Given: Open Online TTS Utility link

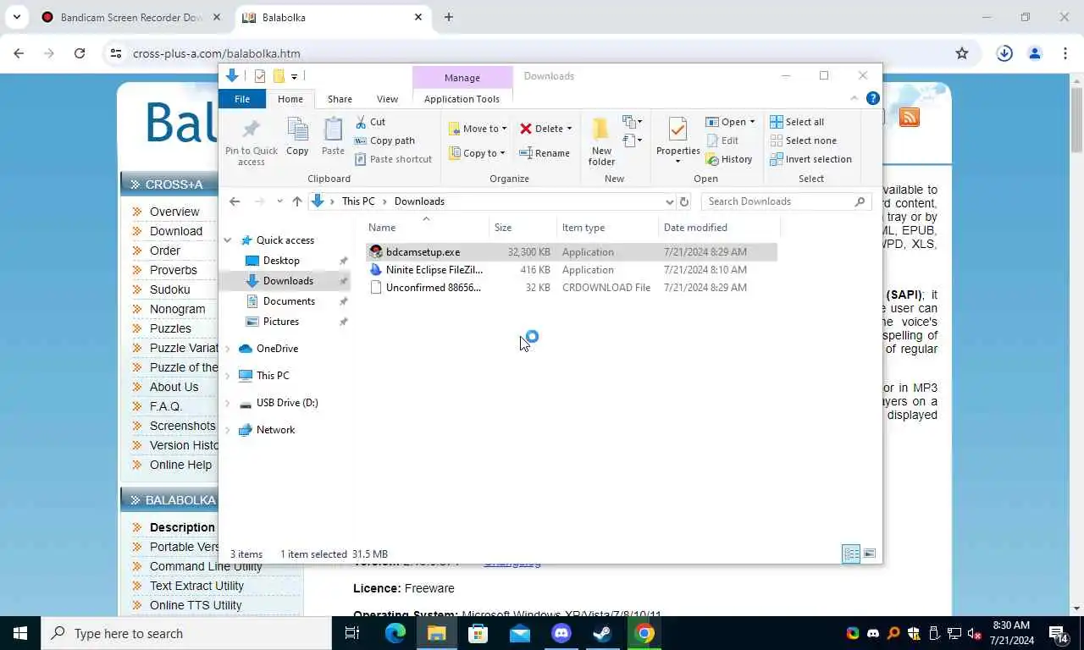Looking at the screenshot, I should tap(196, 605).
